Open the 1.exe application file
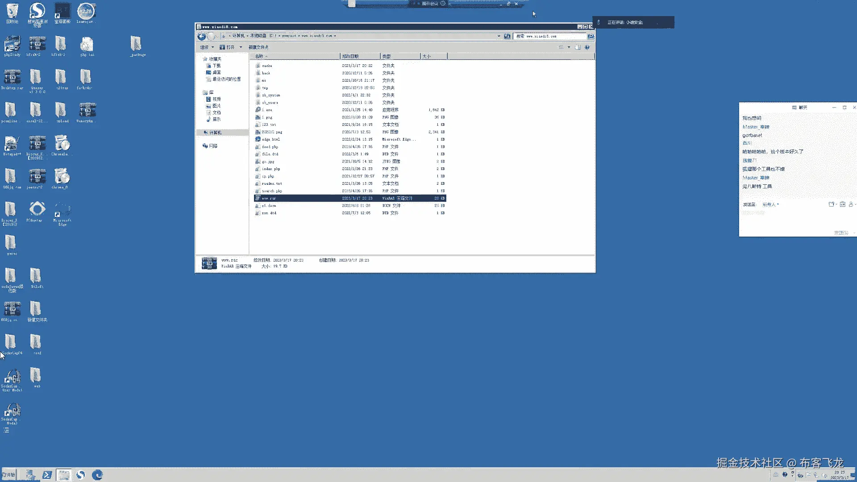The width and height of the screenshot is (857, 482). tap(267, 110)
